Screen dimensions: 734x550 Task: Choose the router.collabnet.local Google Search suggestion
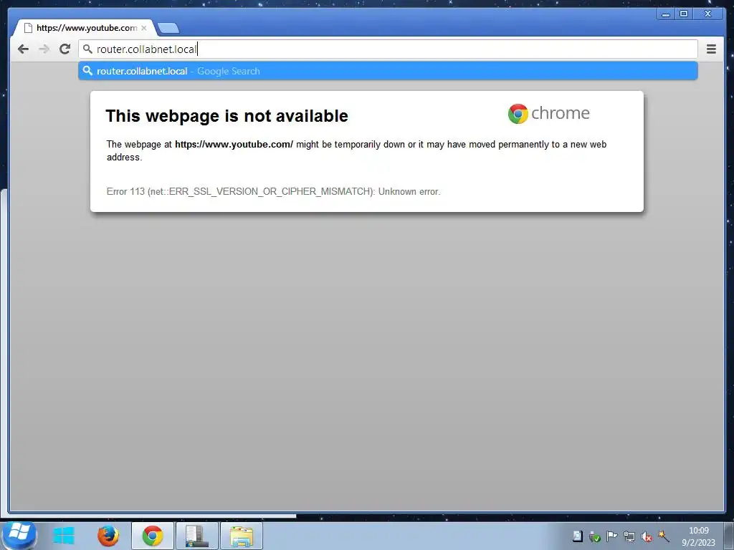[x=388, y=71]
